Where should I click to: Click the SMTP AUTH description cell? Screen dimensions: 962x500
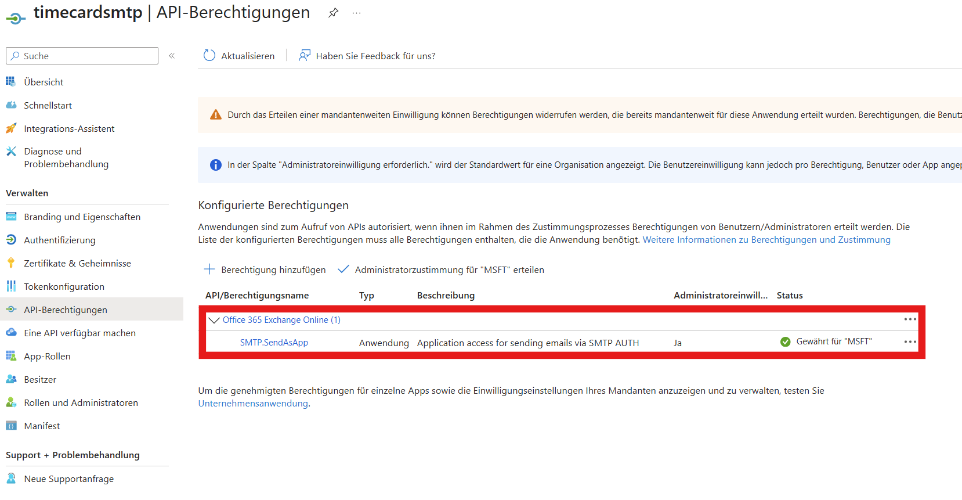coord(528,343)
